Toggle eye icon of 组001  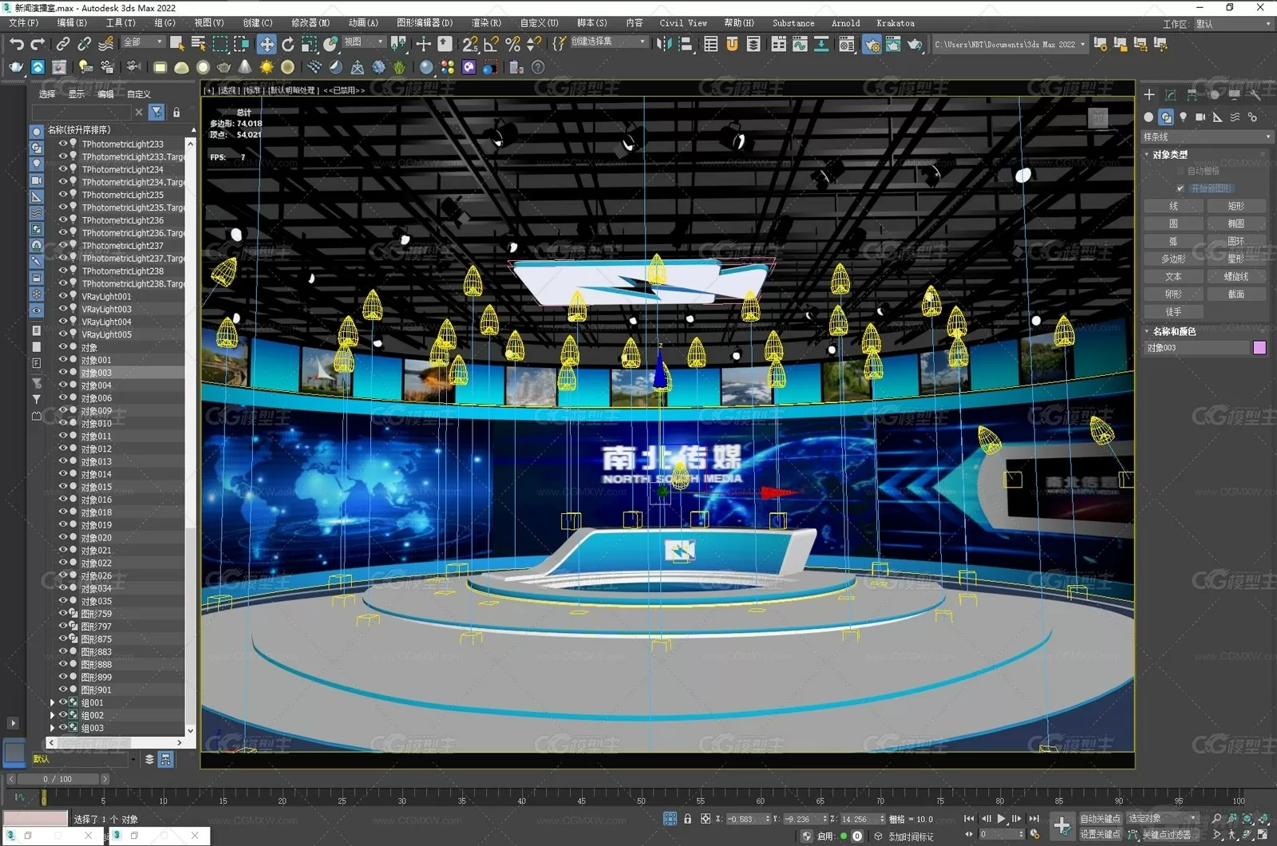(x=63, y=703)
